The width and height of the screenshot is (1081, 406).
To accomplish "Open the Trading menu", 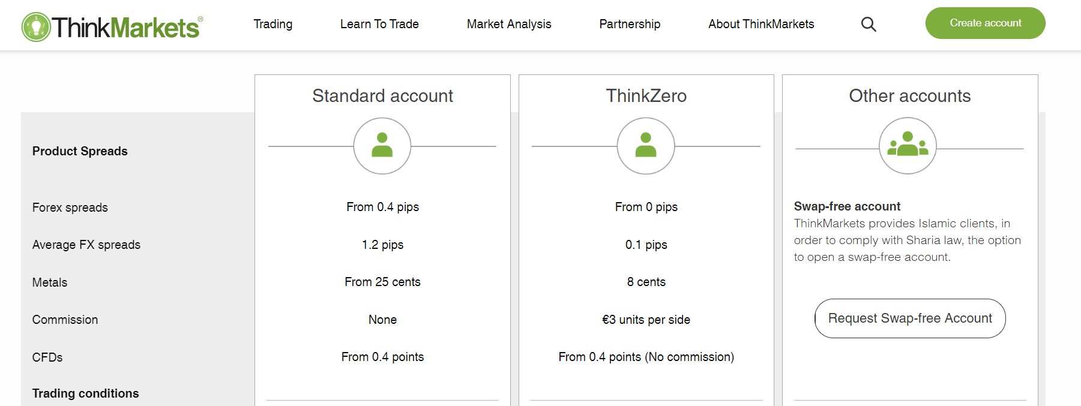I will coord(273,24).
